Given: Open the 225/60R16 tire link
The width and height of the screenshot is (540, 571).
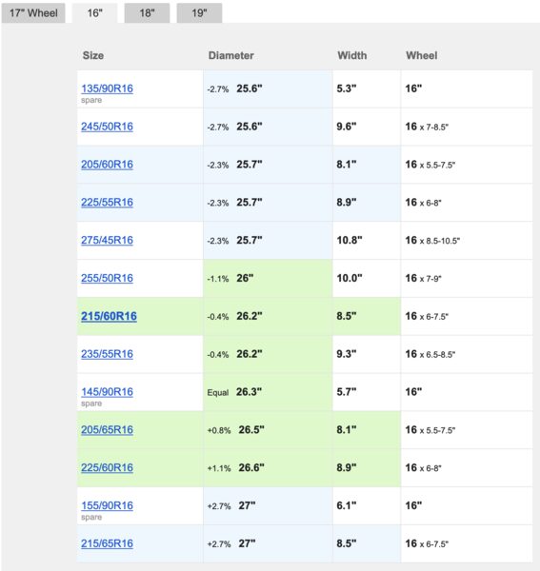Looking at the screenshot, I should pyautogui.click(x=107, y=467).
